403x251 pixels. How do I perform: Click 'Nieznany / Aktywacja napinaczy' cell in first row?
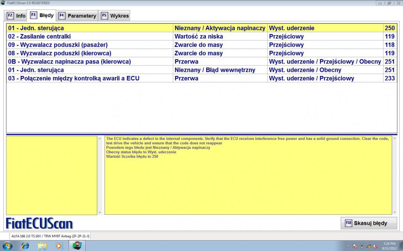click(x=220, y=28)
